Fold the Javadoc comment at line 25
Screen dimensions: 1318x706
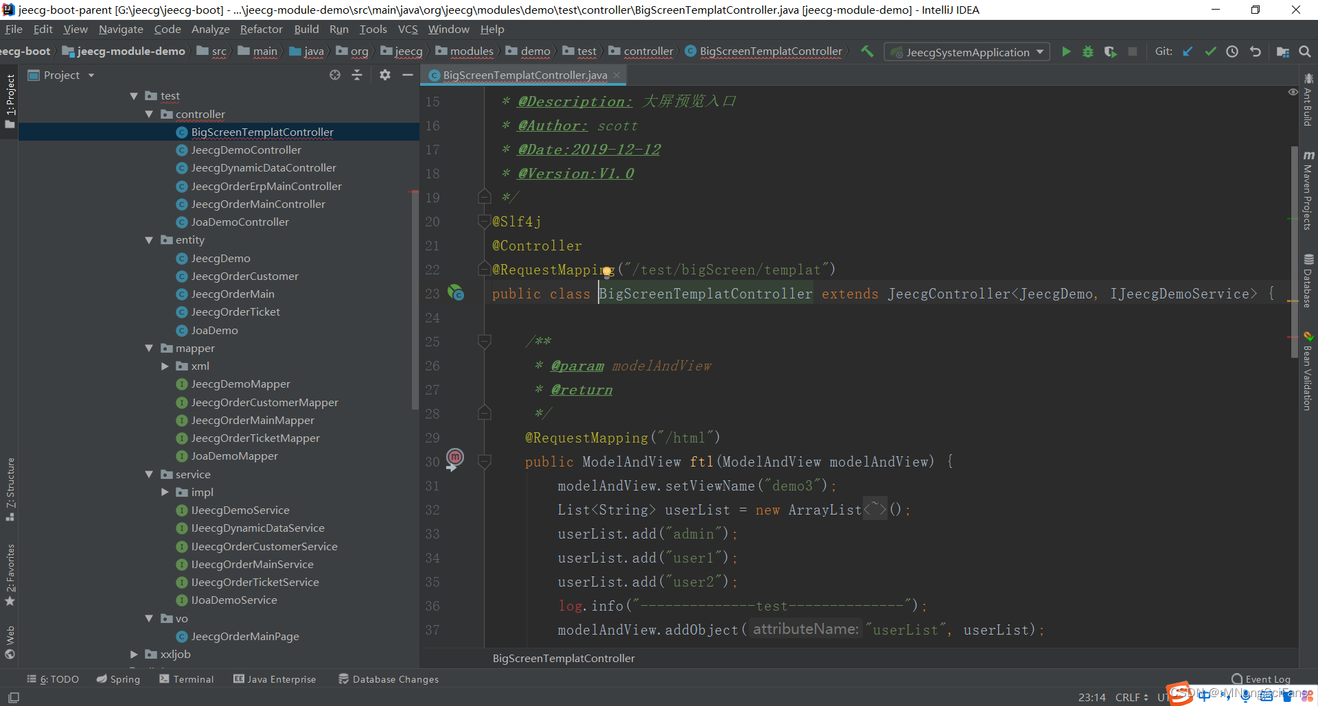click(485, 341)
